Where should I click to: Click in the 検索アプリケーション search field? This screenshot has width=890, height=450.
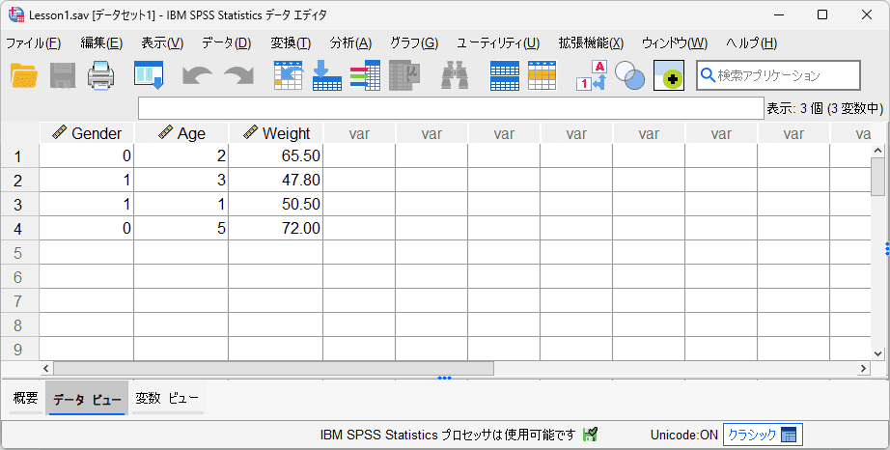[778, 75]
